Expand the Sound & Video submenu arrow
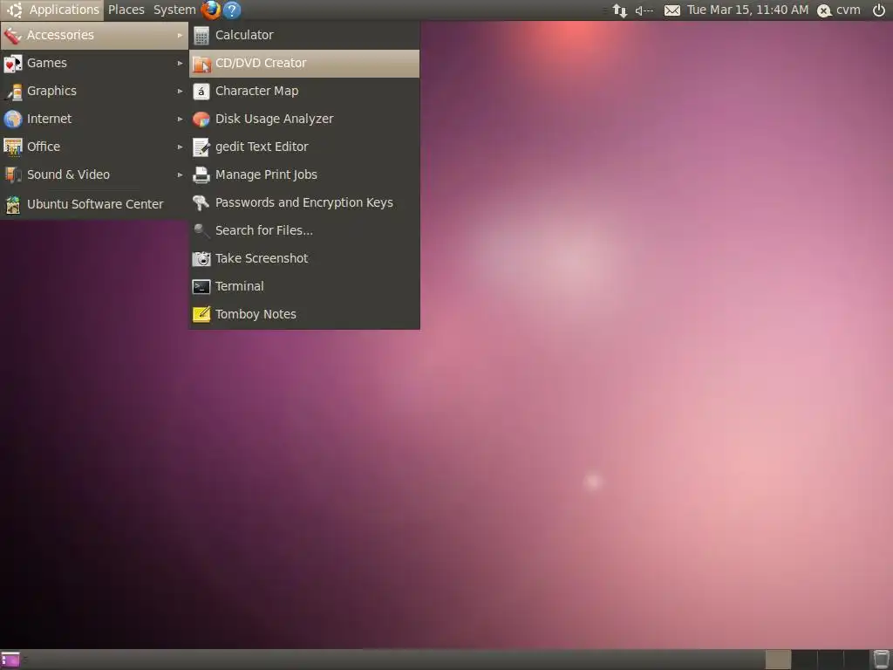This screenshot has height=670, width=893. click(x=180, y=174)
